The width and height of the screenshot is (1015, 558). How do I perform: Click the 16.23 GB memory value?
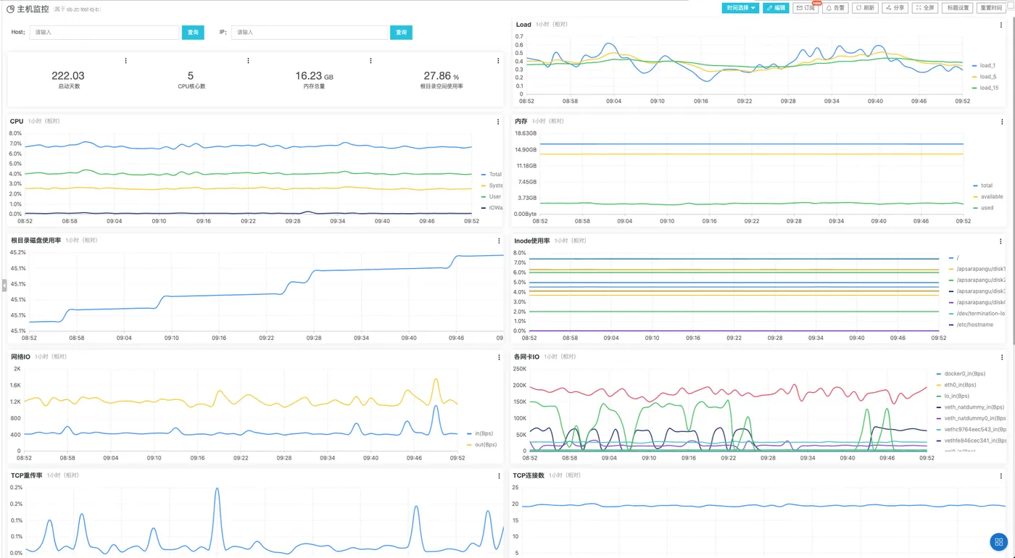coord(314,75)
